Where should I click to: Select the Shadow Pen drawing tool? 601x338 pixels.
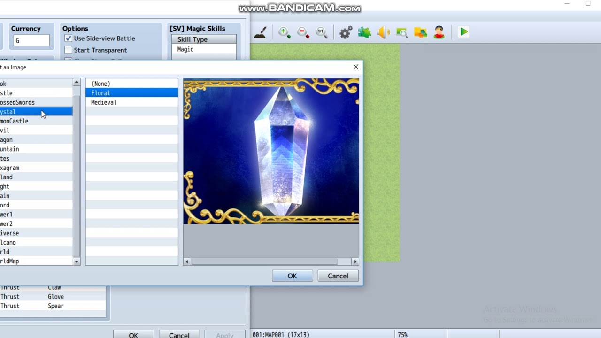[x=261, y=32]
